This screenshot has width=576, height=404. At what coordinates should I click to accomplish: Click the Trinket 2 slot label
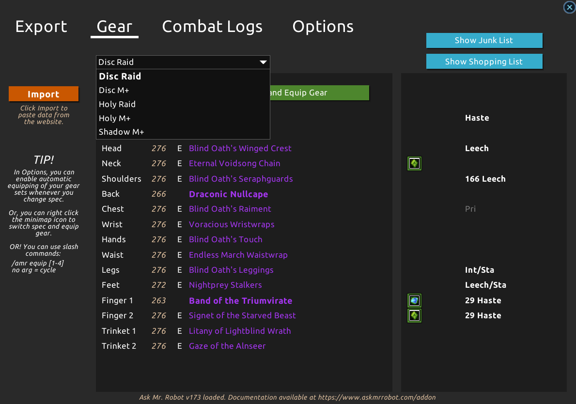(x=119, y=346)
